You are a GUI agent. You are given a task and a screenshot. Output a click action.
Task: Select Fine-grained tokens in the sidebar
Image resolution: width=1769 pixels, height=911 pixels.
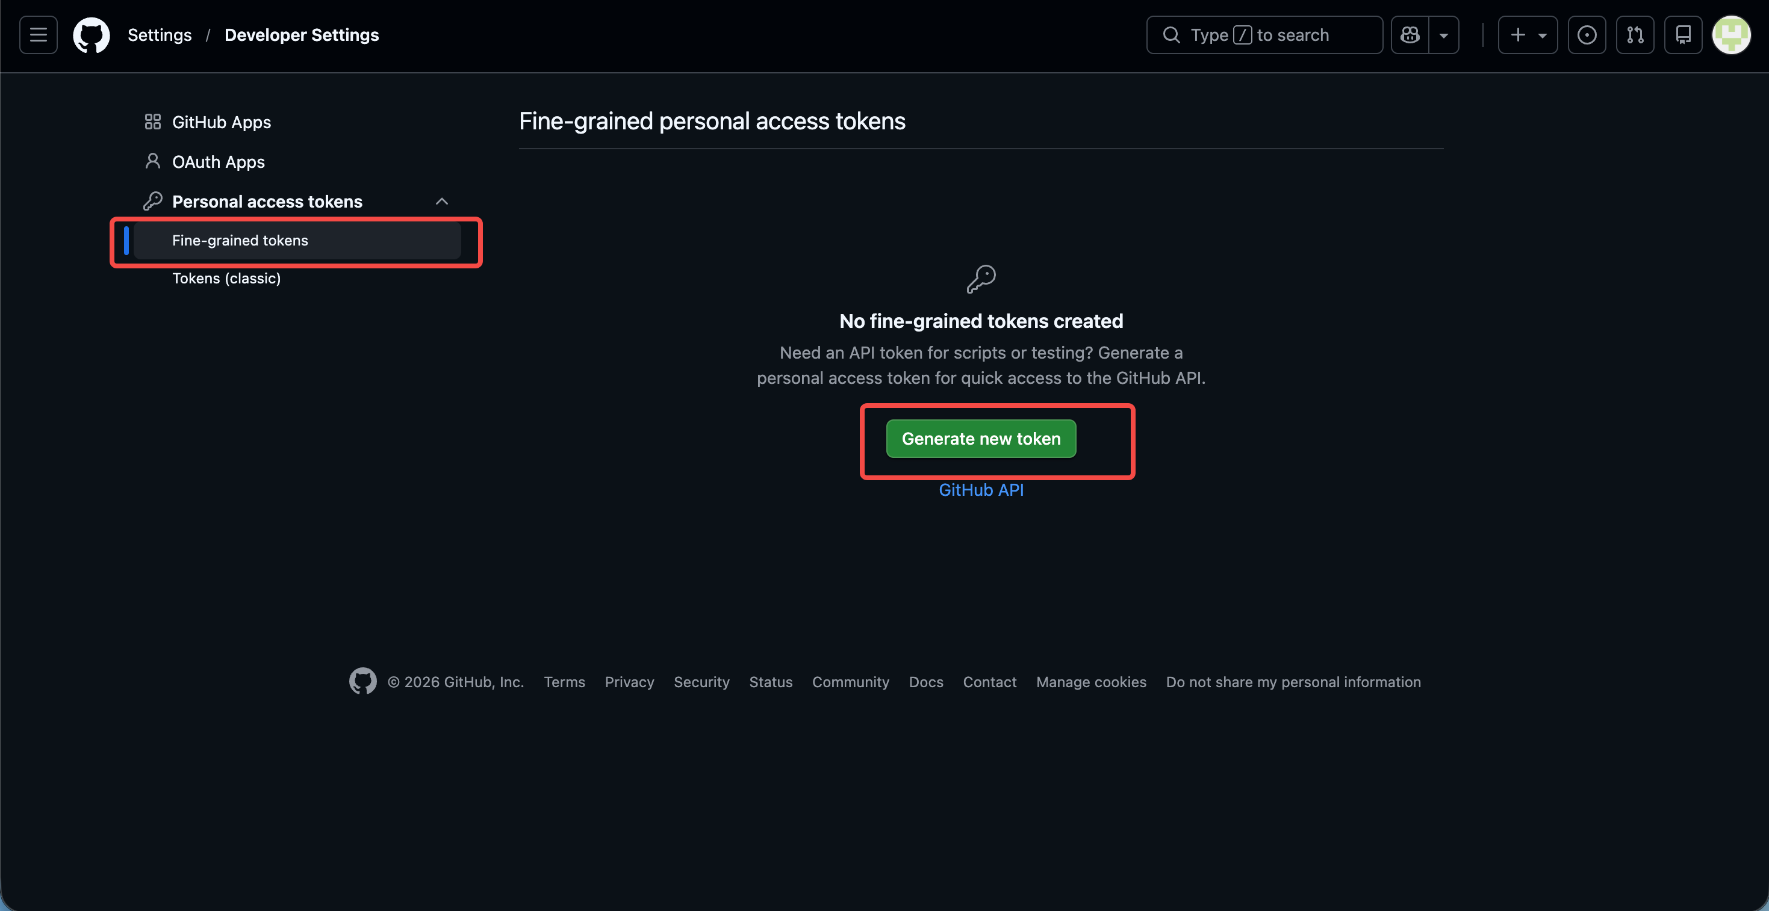(x=297, y=241)
